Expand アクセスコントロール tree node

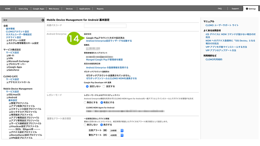(7, 82)
